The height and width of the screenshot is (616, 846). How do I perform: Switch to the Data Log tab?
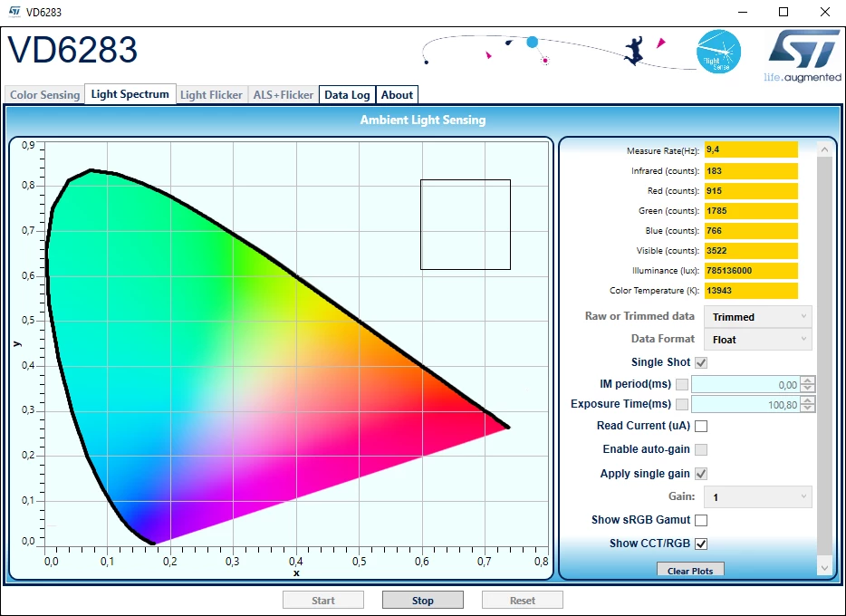tap(347, 95)
